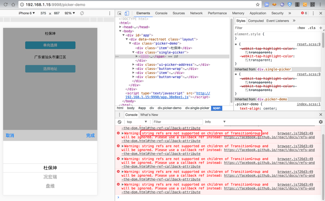This screenshot has height=201, width=325.
Task: Switch to the Network tab
Action: coord(196,13)
